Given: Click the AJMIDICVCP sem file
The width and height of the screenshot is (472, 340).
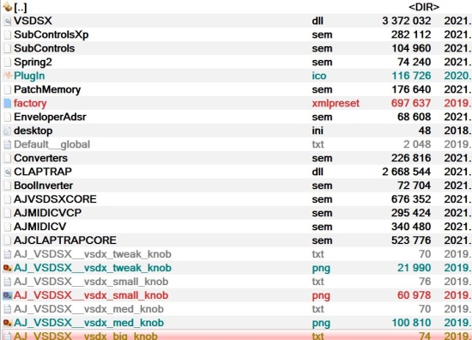Looking at the screenshot, I should (x=236, y=213).
